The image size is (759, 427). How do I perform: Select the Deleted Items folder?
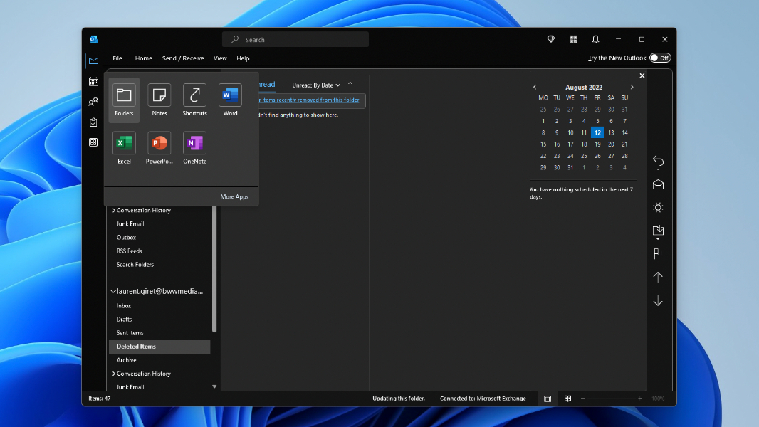[x=159, y=347]
